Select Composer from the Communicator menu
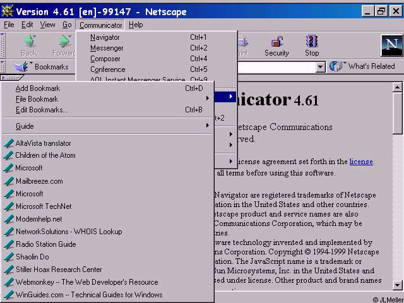The height and width of the screenshot is (303, 404). click(x=105, y=59)
